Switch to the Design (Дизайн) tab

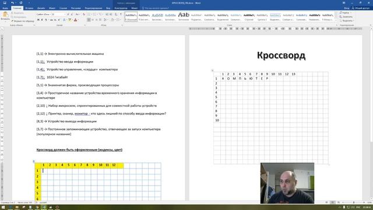pos(41,8)
